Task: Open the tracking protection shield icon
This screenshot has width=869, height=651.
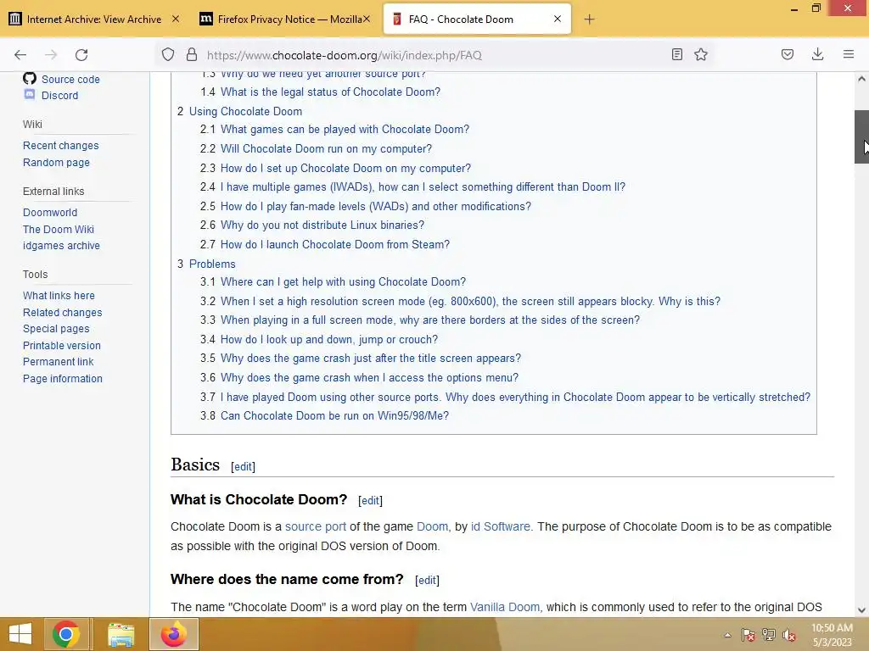Action: tap(168, 54)
